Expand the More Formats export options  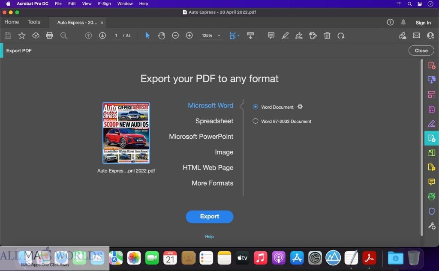(x=213, y=183)
